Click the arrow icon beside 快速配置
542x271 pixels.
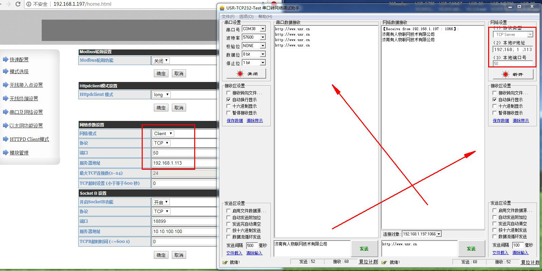tap(5, 60)
